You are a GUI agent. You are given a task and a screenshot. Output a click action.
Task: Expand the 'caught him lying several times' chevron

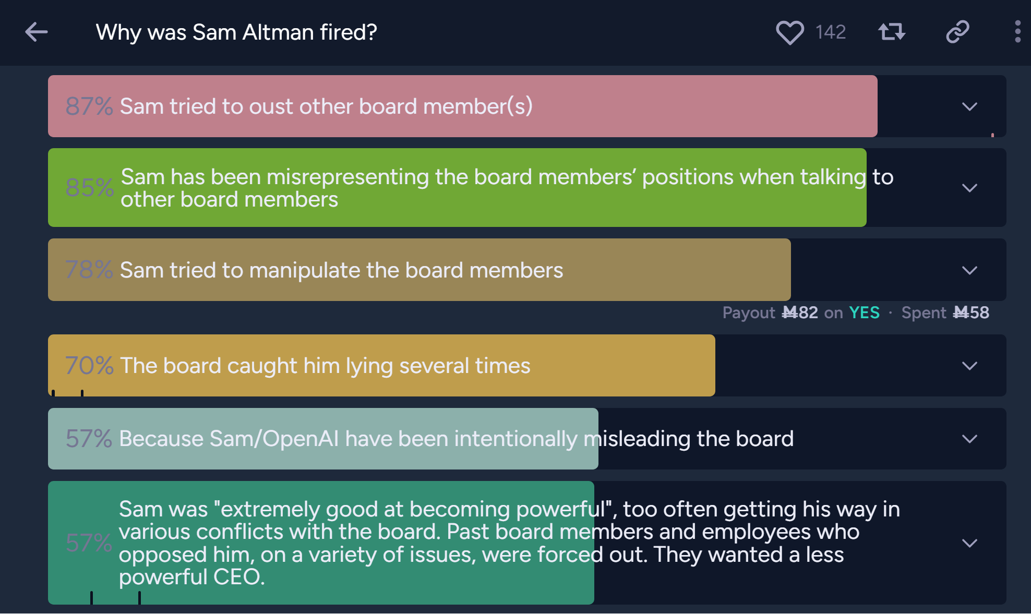[x=969, y=366]
